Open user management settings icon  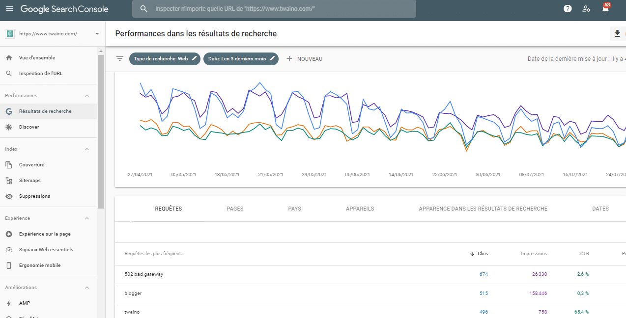[586, 9]
